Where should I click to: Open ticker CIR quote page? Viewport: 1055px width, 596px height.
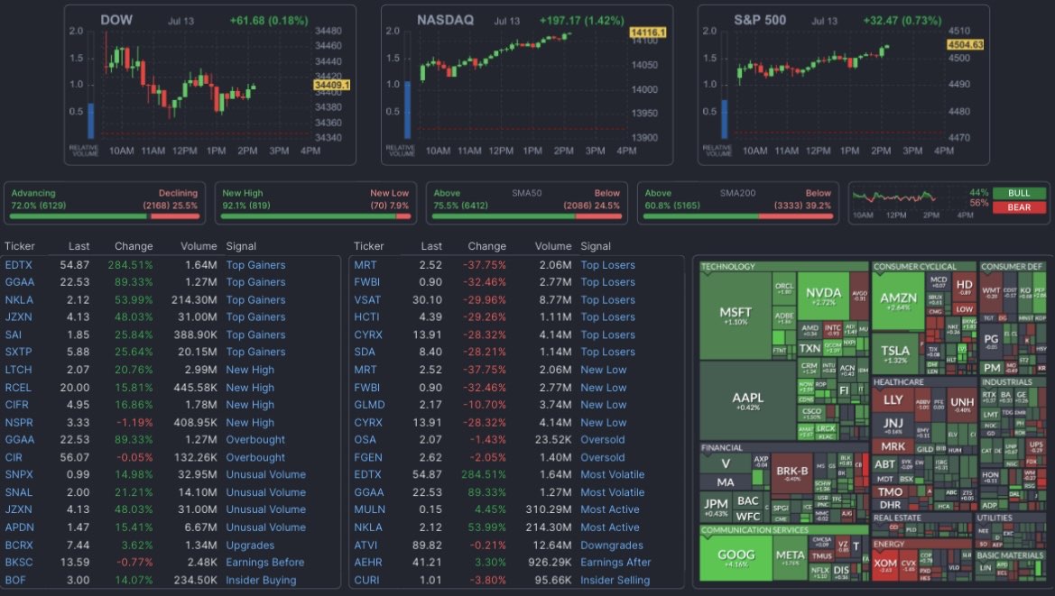[x=14, y=457]
